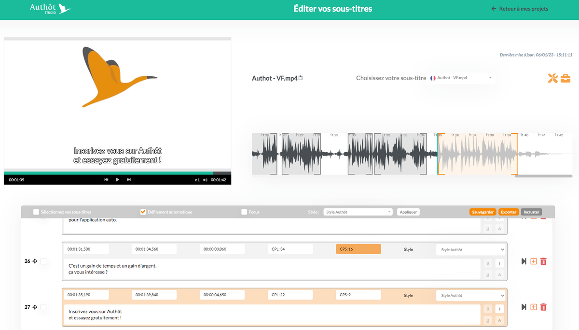Click the highlighted CPS: 16 indicator
The height and width of the screenshot is (330, 579).
pyautogui.click(x=358, y=249)
